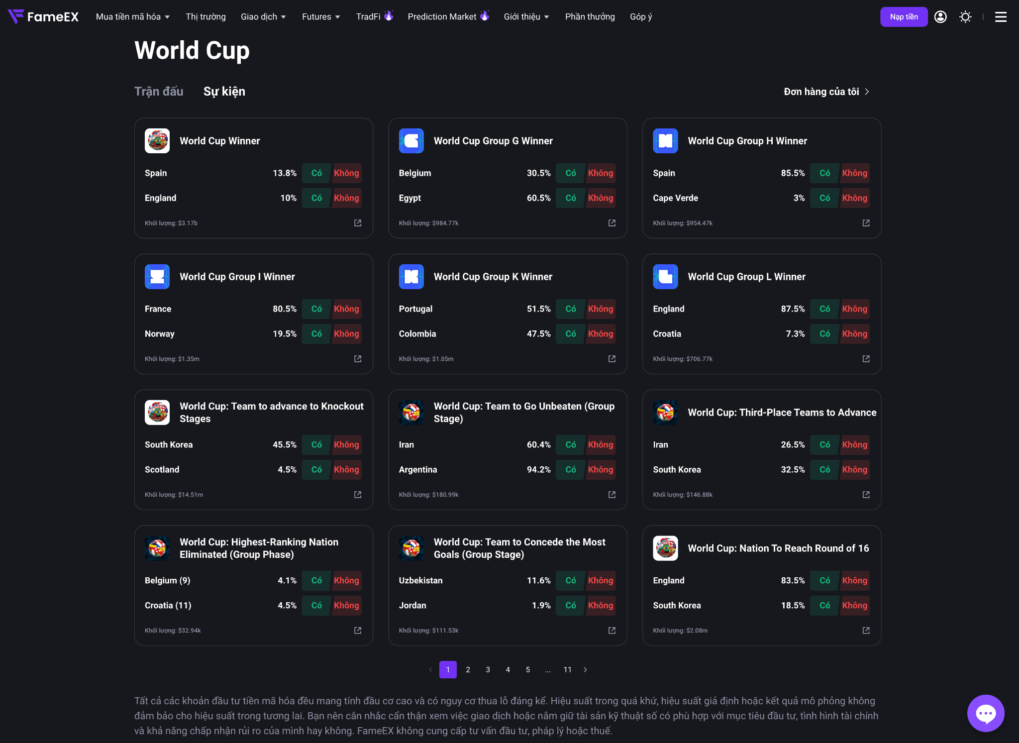Open the live chat support bubble
Viewport: 1019px width, 743px height.
click(x=986, y=713)
